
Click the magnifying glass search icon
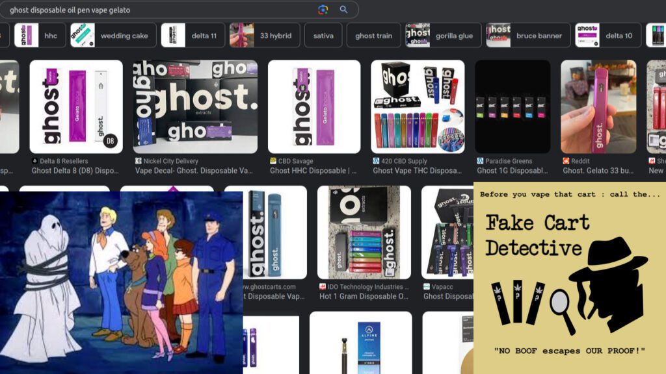click(343, 10)
